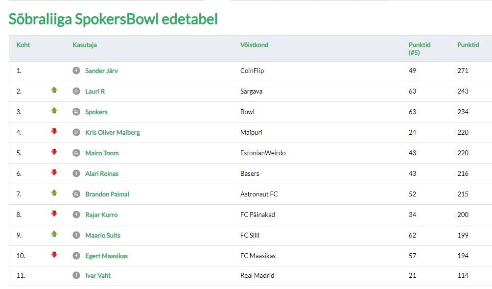The height and width of the screenshot is (289, 492).
Task: Click red down arrow for Egert Maasikas
Action: pos(54,255)
